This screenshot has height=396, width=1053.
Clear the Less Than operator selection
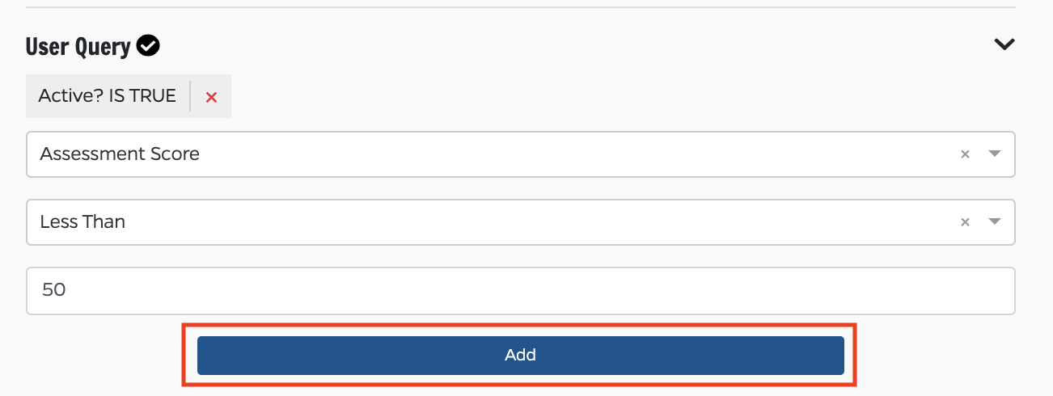(965, 222)
